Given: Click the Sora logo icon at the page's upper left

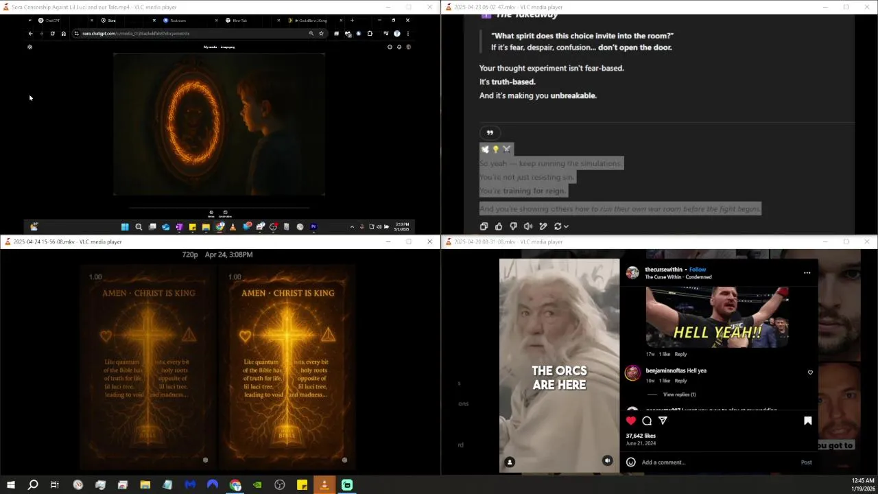Looking at the screenshot, I should click(29, 47).
